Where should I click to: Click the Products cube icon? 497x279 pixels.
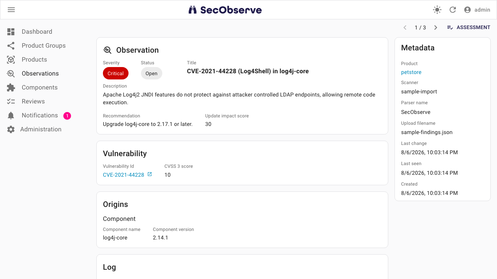coord(11,60)
